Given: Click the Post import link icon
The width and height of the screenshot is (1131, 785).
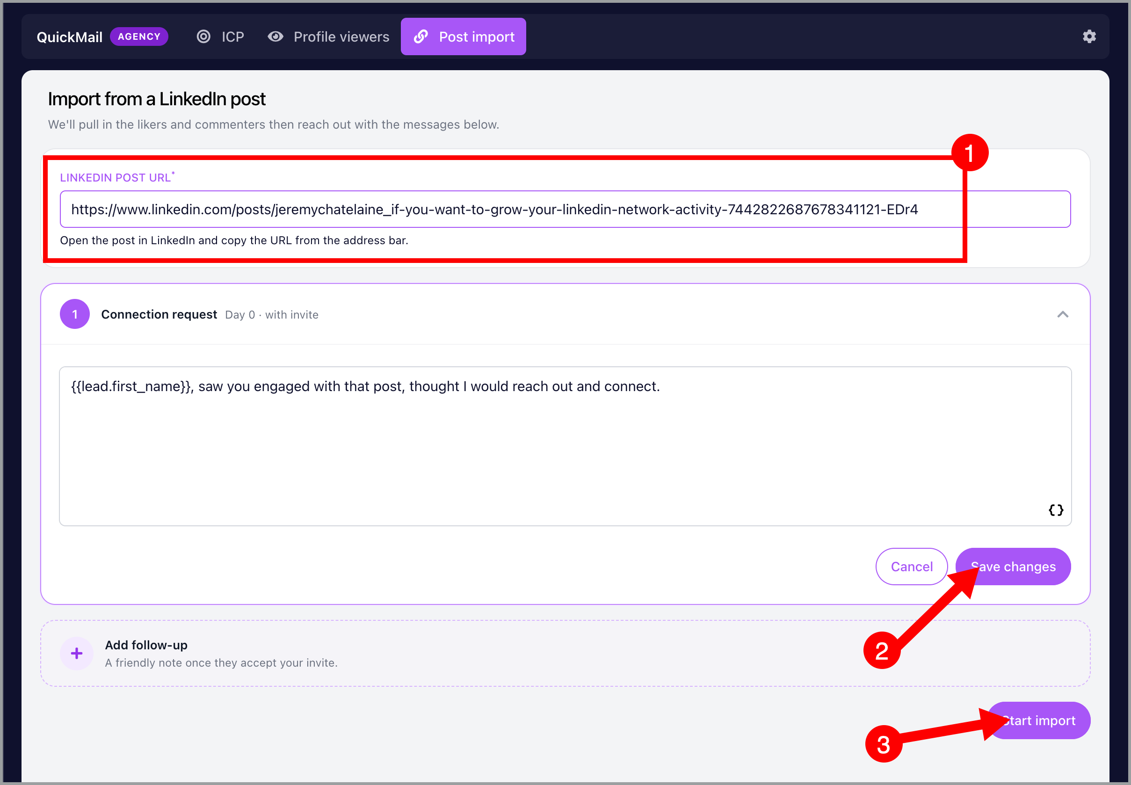Looking at the screenshot, I should coord(421,36).
